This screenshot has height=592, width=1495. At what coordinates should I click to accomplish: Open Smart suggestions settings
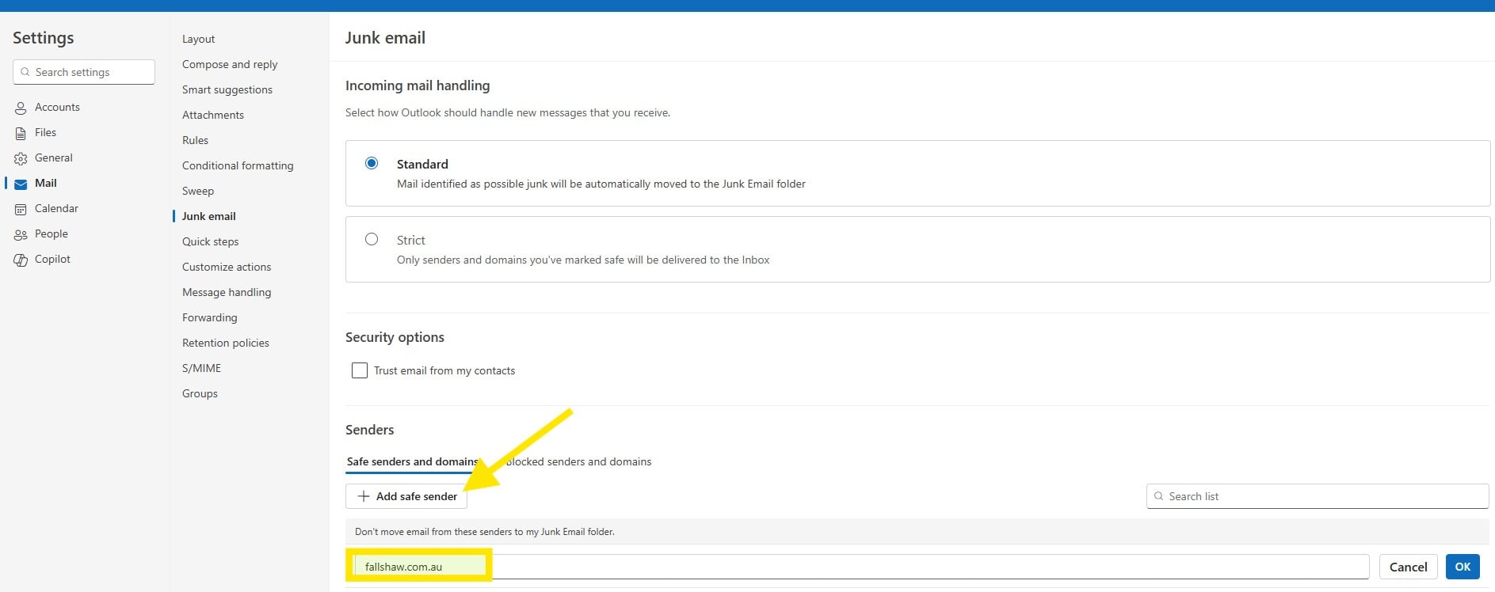click(227, 89)
